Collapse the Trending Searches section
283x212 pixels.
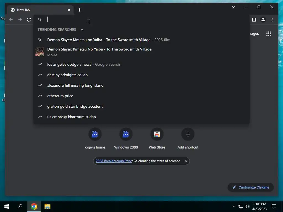(82, 30)
